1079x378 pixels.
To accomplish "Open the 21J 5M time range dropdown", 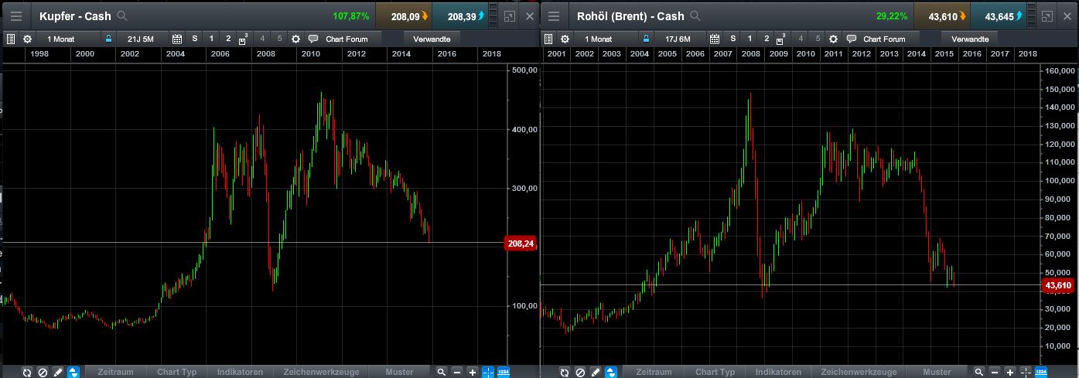I will (x=142, y=39).
